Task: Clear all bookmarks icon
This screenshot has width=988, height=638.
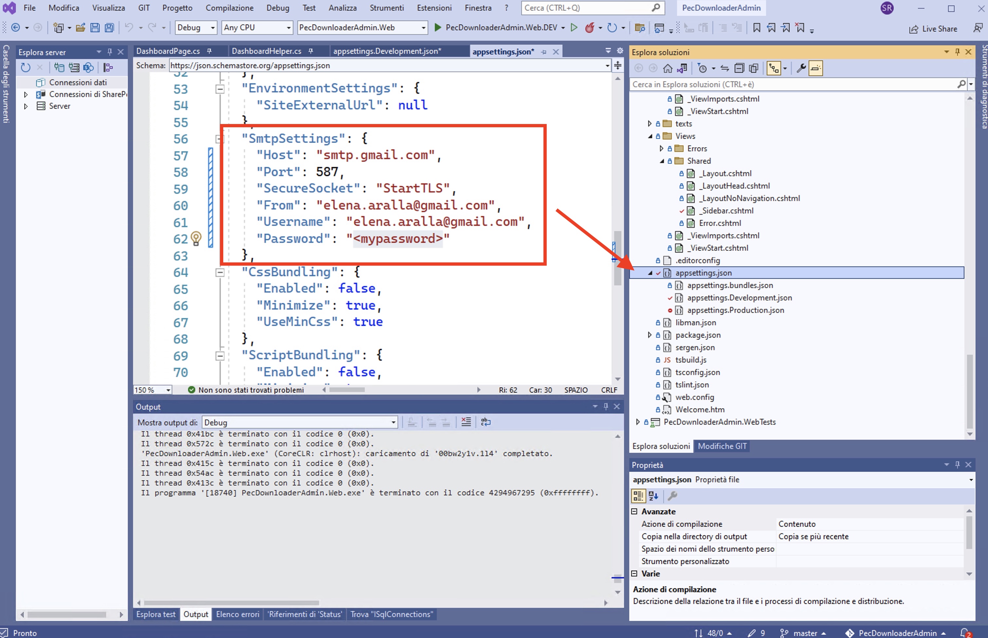Action: tap(800, 28)
